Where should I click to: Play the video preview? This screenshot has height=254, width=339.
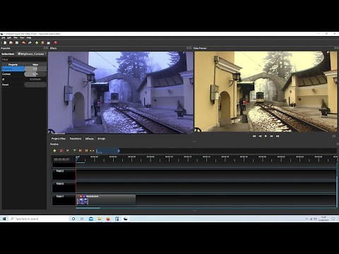266,136
